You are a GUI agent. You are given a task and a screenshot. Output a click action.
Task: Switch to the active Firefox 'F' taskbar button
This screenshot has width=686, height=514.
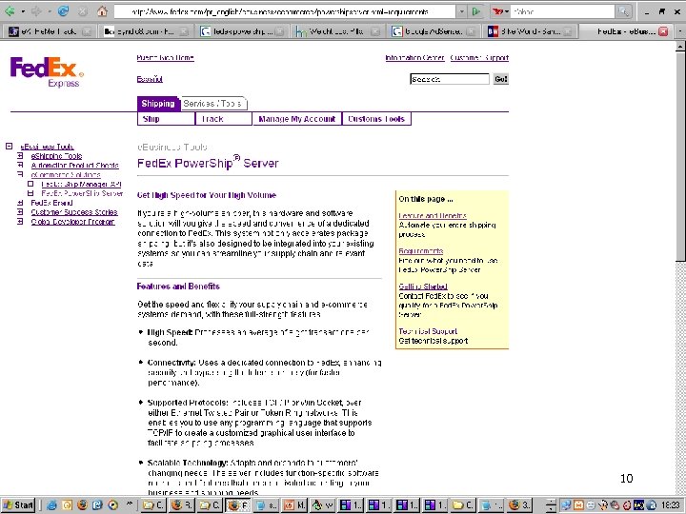coord(239,505)
